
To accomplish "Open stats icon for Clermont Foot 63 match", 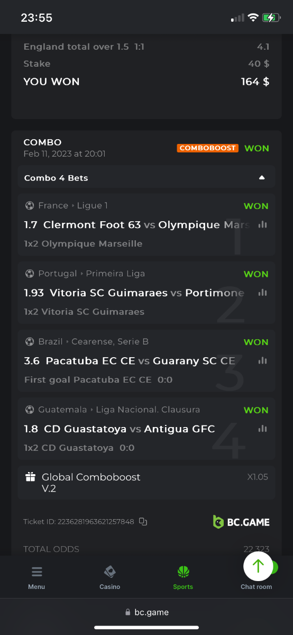I will tap(262, 224).
